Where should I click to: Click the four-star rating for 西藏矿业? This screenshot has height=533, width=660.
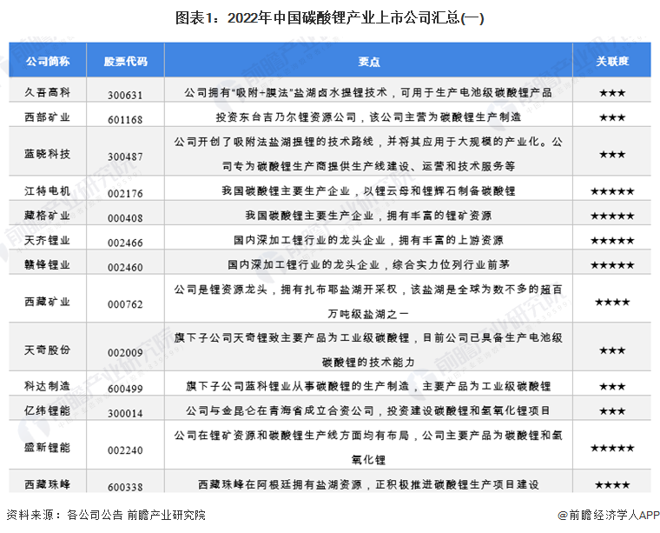coord(612,302)
